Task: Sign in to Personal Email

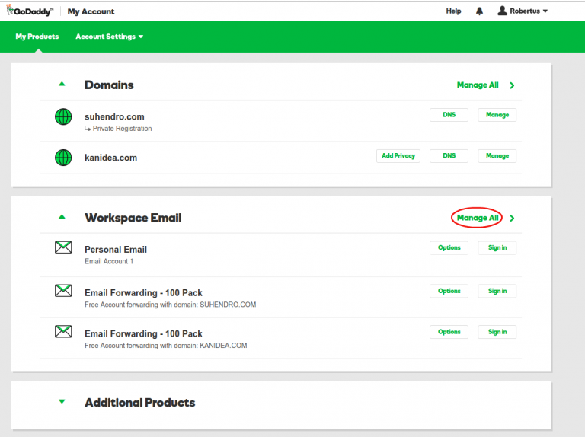Action: [x=497, y=248]
